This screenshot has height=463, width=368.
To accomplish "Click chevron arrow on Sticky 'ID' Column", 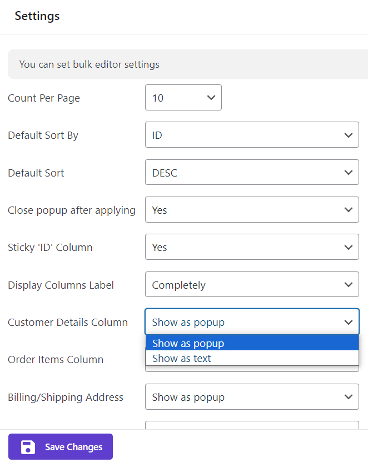I will (348, 247).
